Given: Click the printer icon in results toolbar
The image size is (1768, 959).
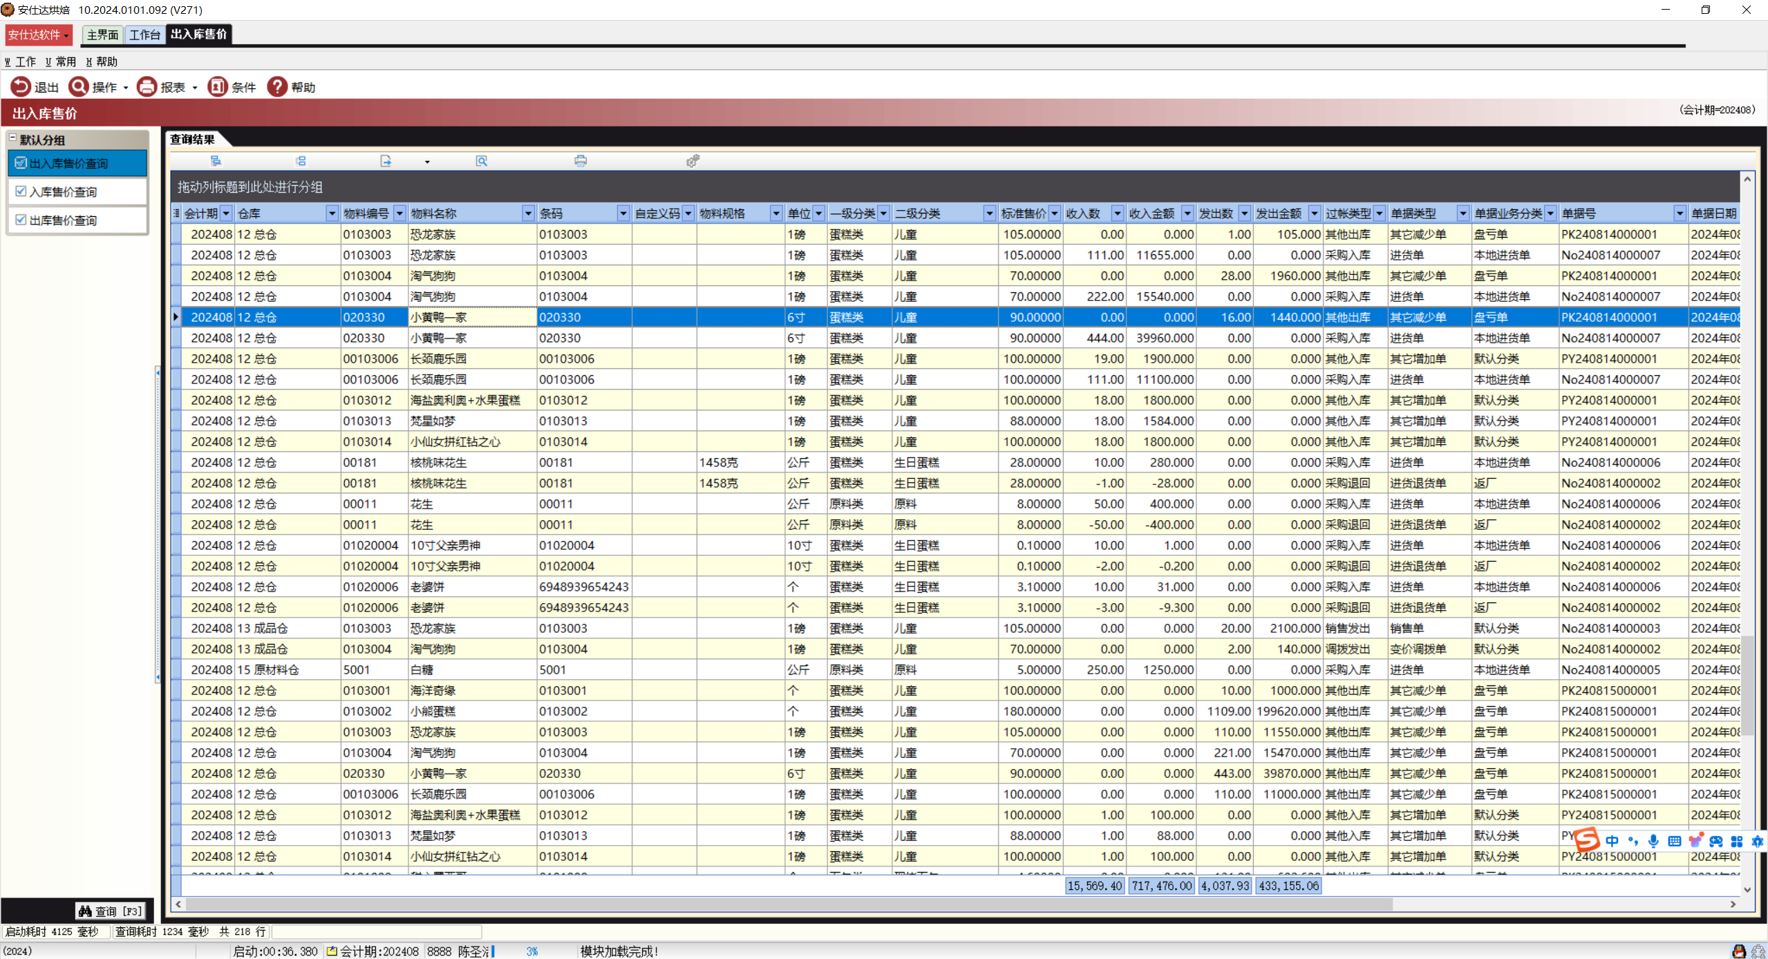Looking at the screenshot, I should pyautogui.click(x=581, y=161).
